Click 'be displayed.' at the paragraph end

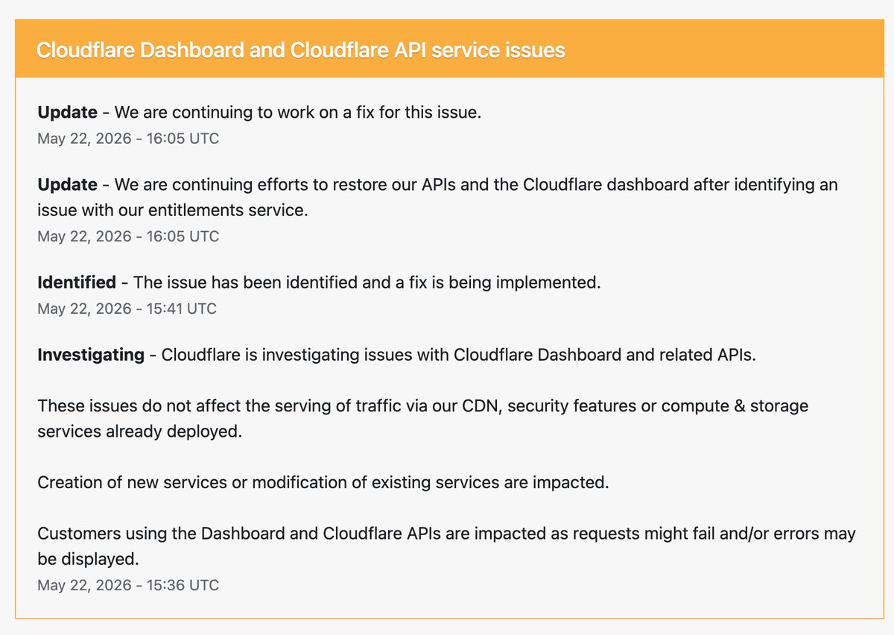88,559
